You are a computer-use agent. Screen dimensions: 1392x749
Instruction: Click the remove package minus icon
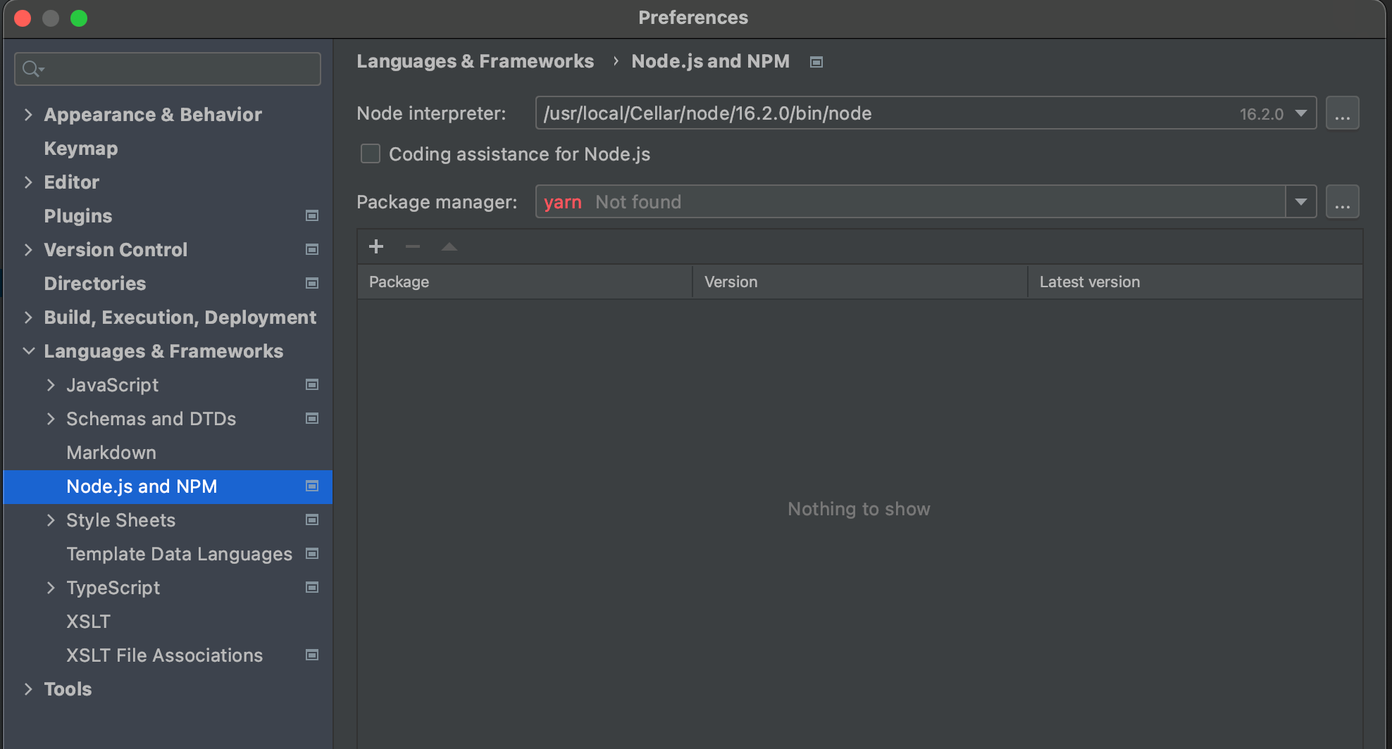click(413, 246)
